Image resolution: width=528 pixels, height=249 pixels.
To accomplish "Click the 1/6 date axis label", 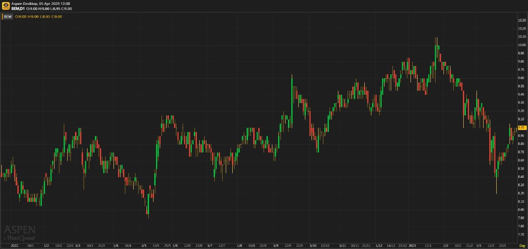I will point(175,245).
